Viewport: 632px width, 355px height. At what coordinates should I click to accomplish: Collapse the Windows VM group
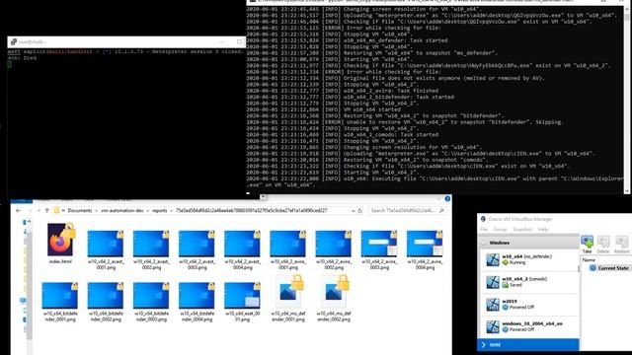click(484, 244)
